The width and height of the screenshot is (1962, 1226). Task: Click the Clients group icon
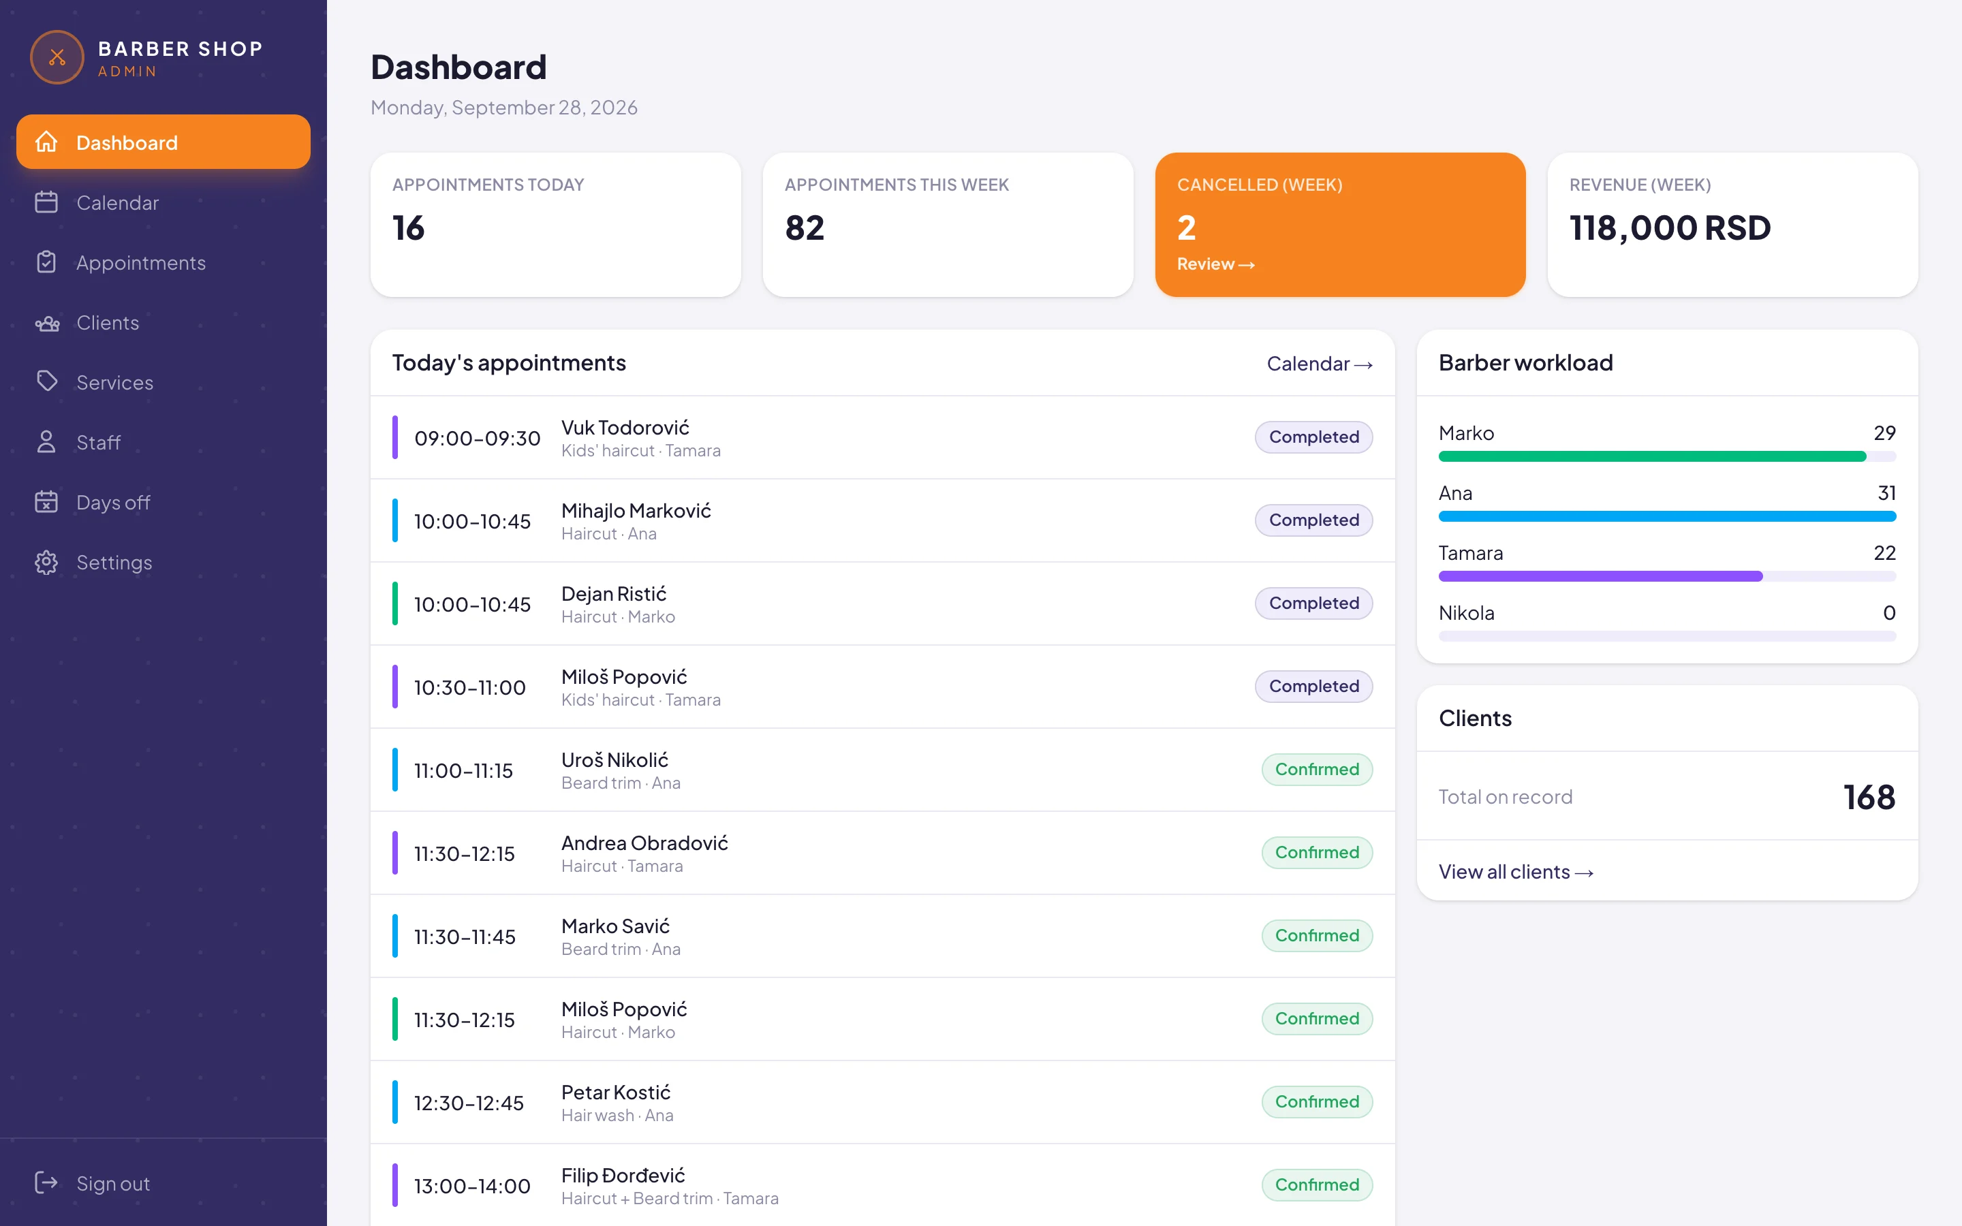coord(46,322)
